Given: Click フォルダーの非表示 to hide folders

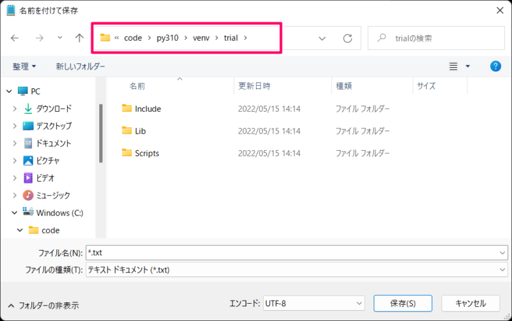Looking at the screenshot, I should pos(44,306).
